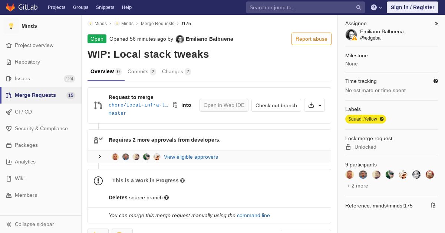Click the Minds project title in sidebar
Viewport: 445px width, 233px height.
[29, 26]
